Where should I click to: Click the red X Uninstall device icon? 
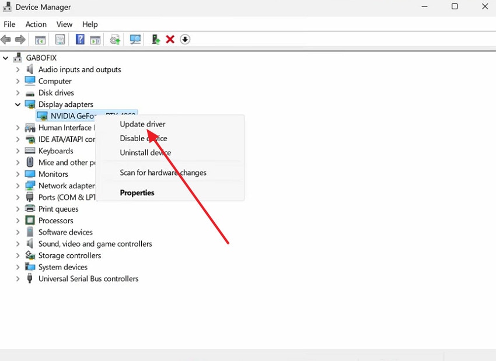tap(170, 40)
